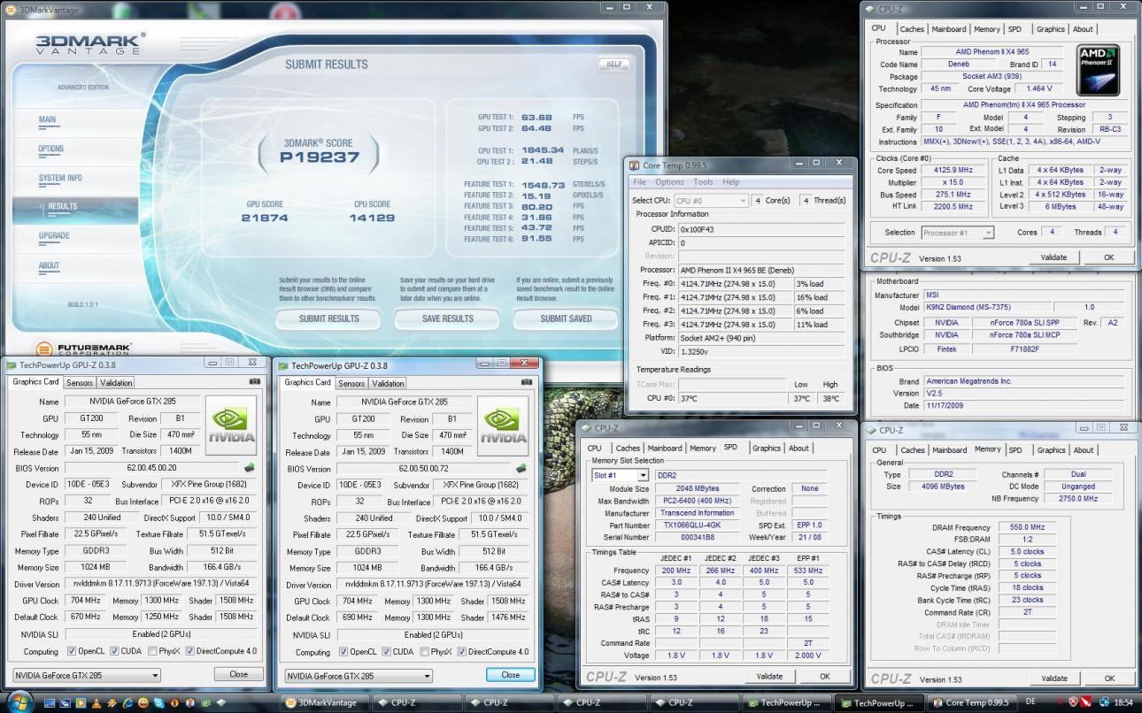Switch to Core Temp 0.99.5 in the taskbar
This screenshot has height=713, width=1142.
coord(973,702)
